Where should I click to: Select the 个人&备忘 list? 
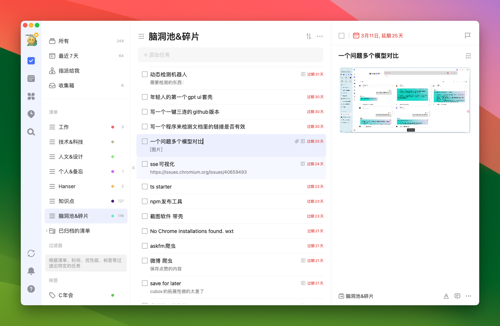click(x=86, y=172)
